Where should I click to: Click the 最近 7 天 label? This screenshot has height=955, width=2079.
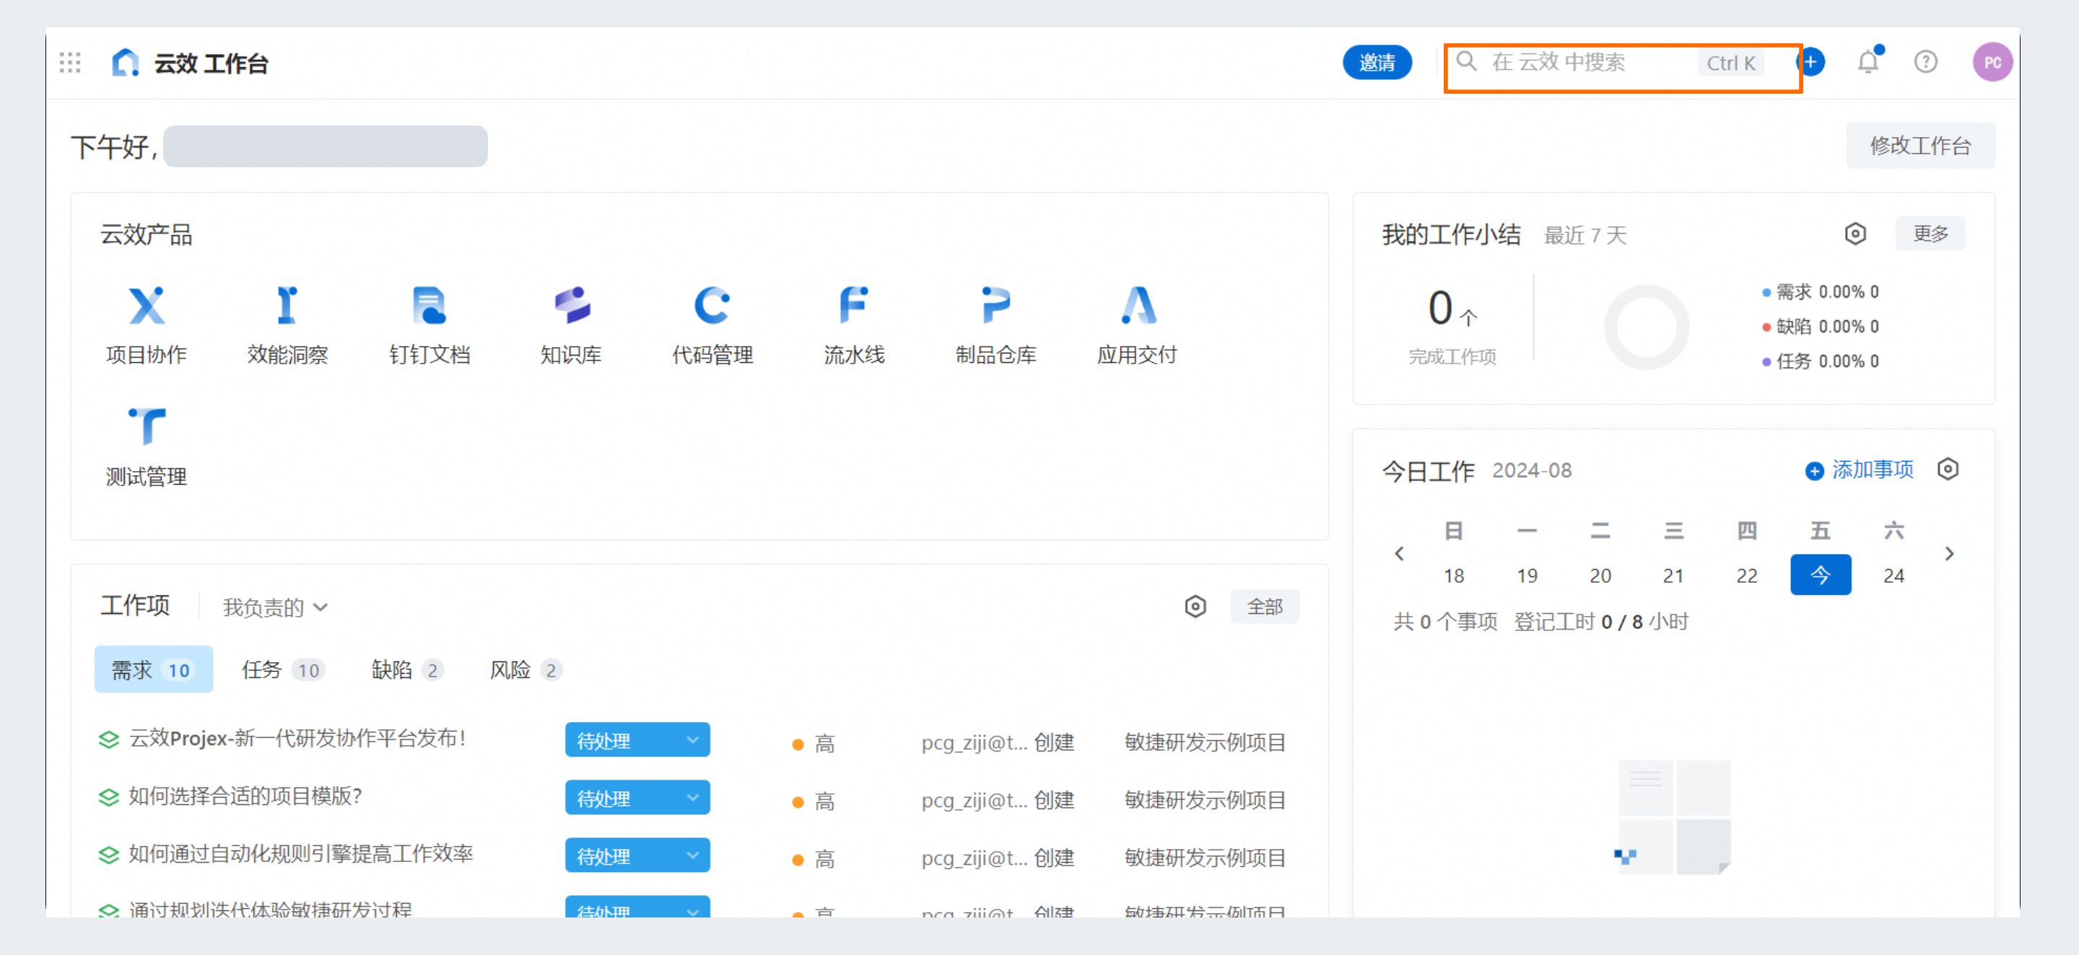coord(1585,236)
